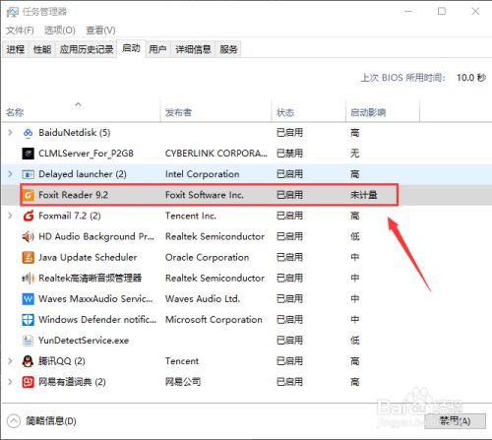Click the 禁用(A) button
Screen dimensions: 492x440
pos(456,420)
